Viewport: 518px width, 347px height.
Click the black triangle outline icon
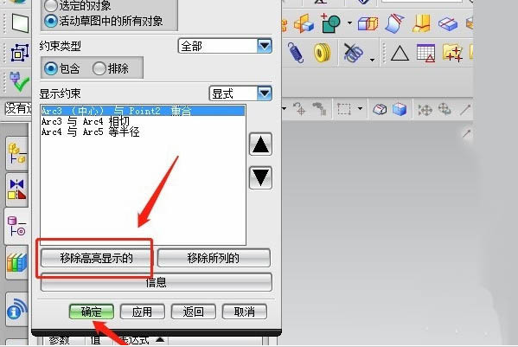(400, 53)
